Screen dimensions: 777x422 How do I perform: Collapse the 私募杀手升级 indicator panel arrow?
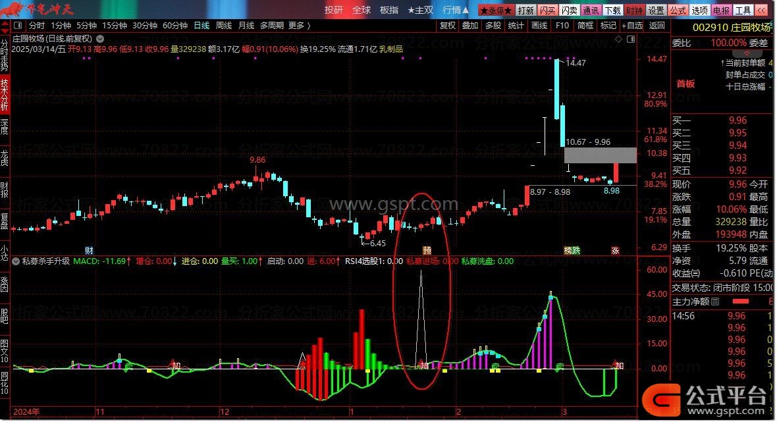pos(16,261)
